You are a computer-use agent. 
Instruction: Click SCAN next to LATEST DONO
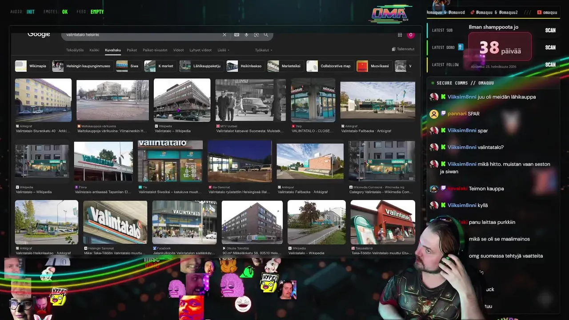(550, 47)
